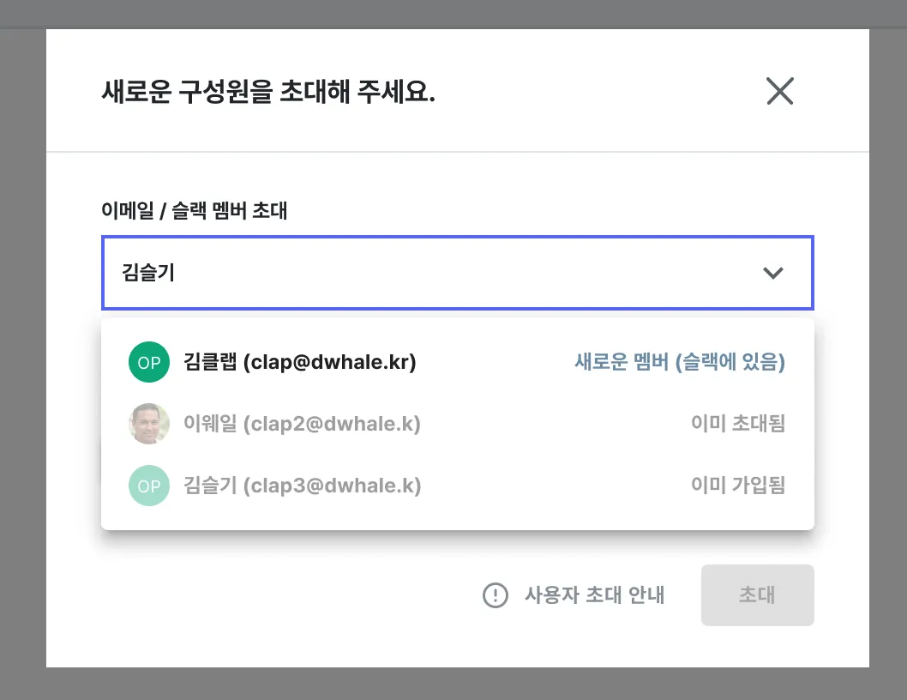The height and width of the screenshot is (700, 907).
Task: Collapse the member dropdown with the chevron
Action: pos(772,274)
